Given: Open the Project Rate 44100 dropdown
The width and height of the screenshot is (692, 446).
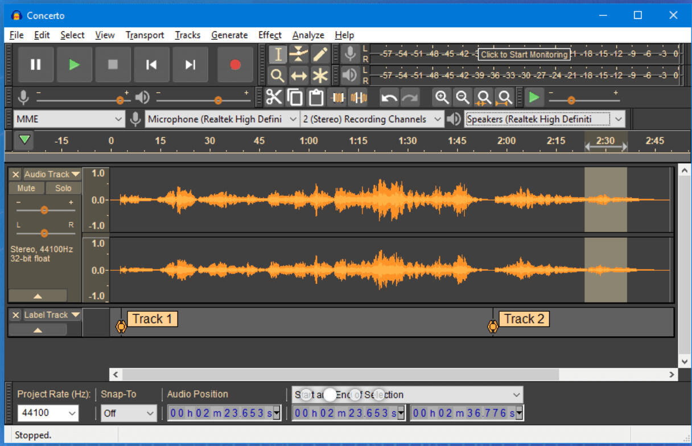Looking at the screenshot, I should (x=48, y=413).
